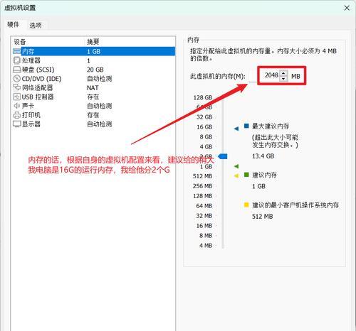
Task: Open the 硬件 (Hardware) tab
Action: (x=14, y=24)
